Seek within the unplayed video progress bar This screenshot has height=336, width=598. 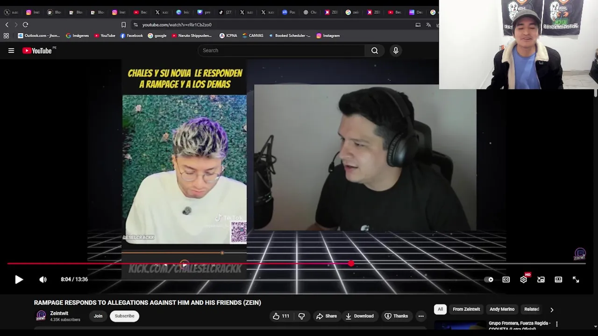coord(470,264)
